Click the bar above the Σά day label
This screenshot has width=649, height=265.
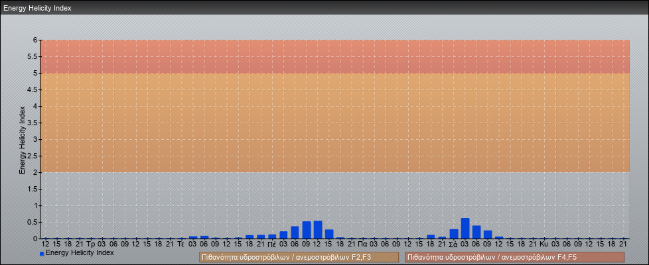tap(454, 234)
